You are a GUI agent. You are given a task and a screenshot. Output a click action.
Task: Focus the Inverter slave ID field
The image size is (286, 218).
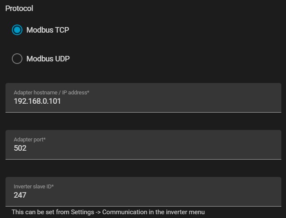pos(143,192)
